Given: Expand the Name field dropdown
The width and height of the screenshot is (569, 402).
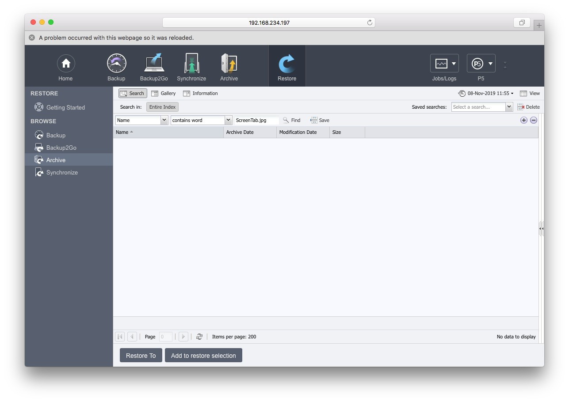Looking at the screenshot, I should (x=164, y=120).
